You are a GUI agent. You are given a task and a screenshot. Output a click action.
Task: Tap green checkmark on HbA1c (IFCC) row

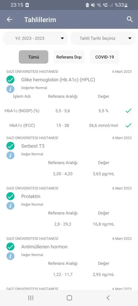[128, 125]
